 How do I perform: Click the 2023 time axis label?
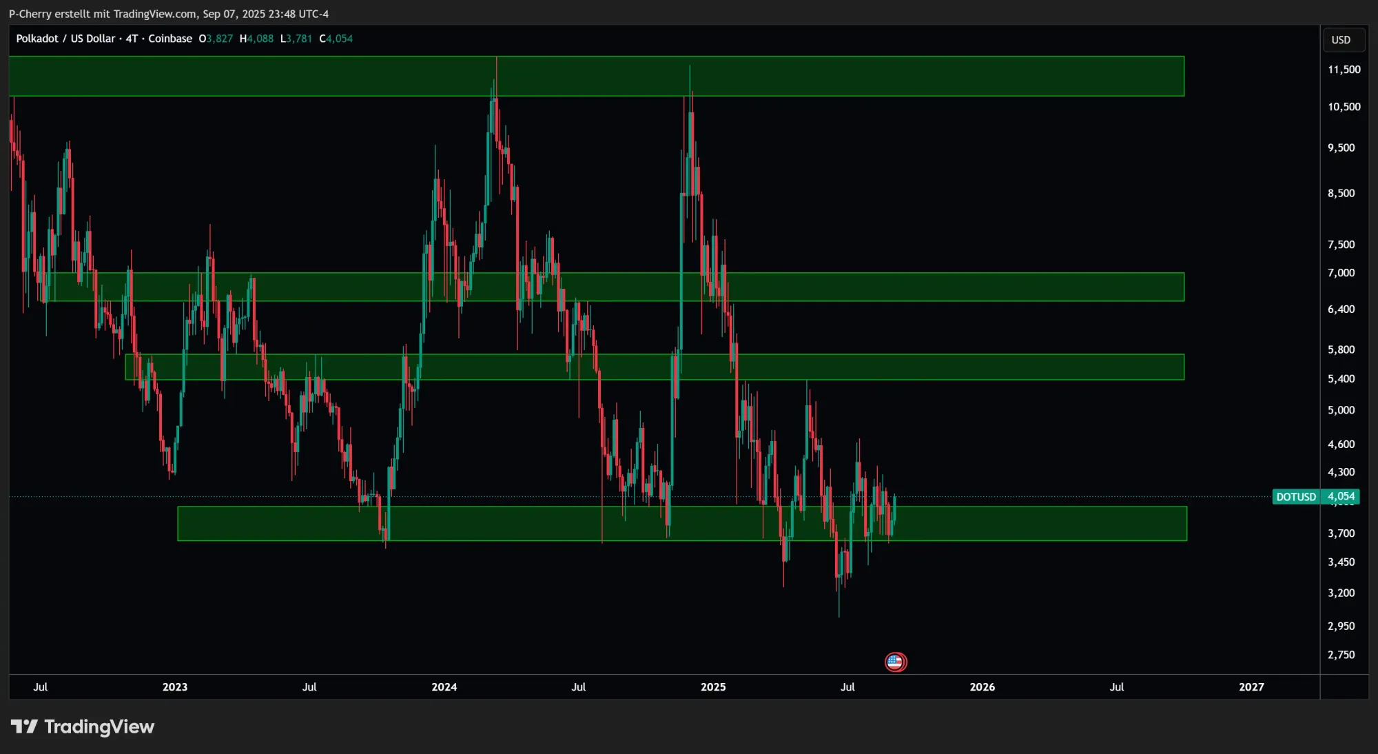pos(175,687)
